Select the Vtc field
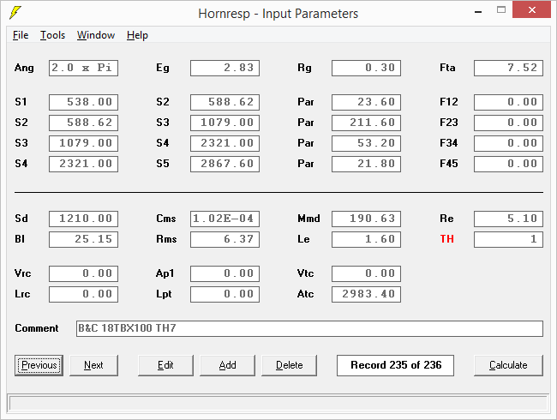The width and height of the screenshot is (557, 420). click(366, 273)
